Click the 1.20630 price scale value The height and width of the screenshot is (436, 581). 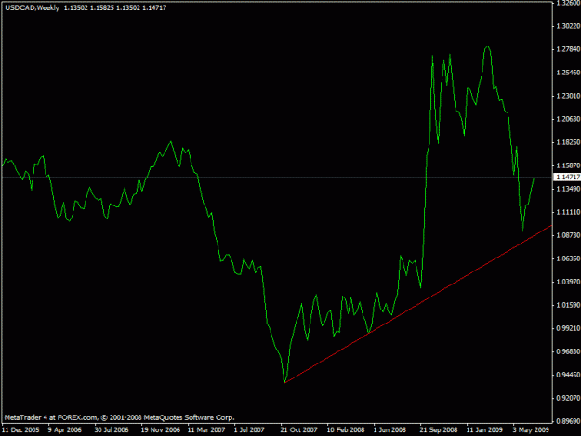click(568, 119)
